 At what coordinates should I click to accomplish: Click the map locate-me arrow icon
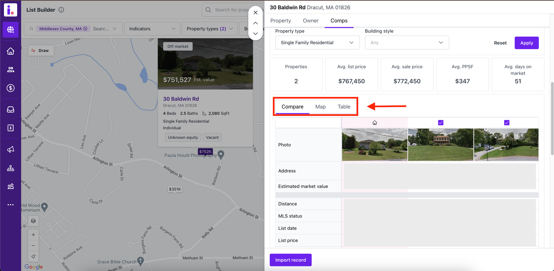(33, 256)
